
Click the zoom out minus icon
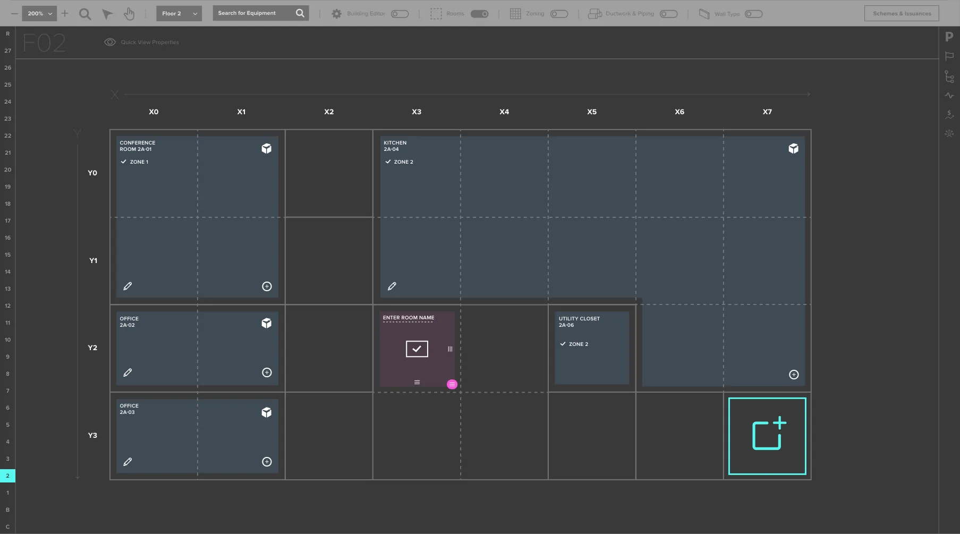coord(14,13)
